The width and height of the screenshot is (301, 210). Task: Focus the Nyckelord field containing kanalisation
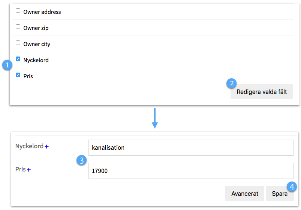click(191, 148)
